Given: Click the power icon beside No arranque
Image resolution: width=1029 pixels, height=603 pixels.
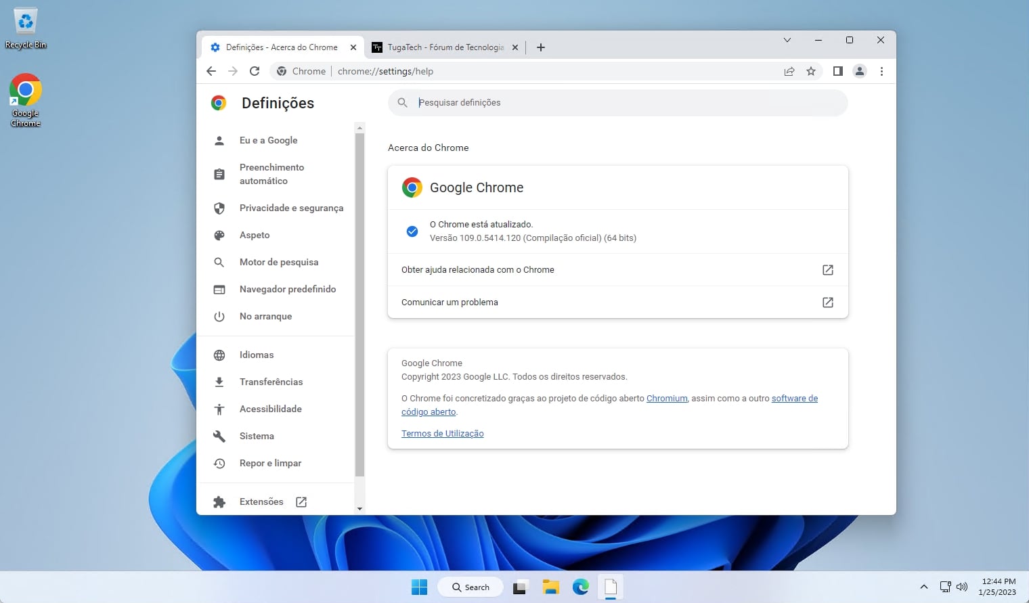Looking at the screenshot, I should [x=219, y=316].
